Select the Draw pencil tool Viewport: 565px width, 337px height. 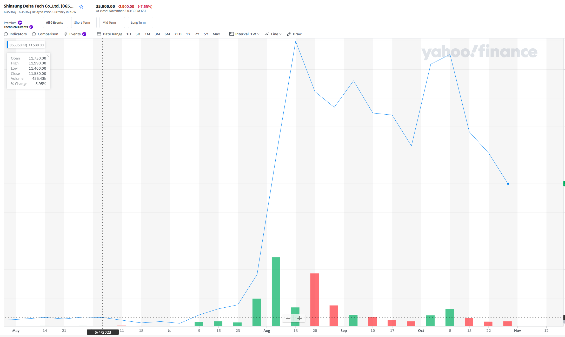[289, 34]
